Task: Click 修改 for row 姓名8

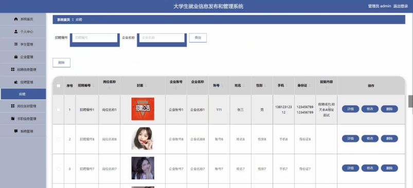Action: (x=370, y=138)
